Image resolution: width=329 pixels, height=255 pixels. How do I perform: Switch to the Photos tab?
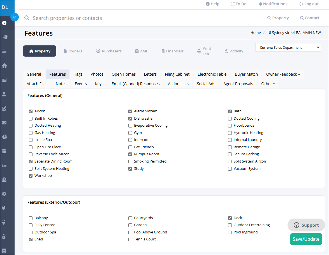pyautogui.click(x=97, y=74)
